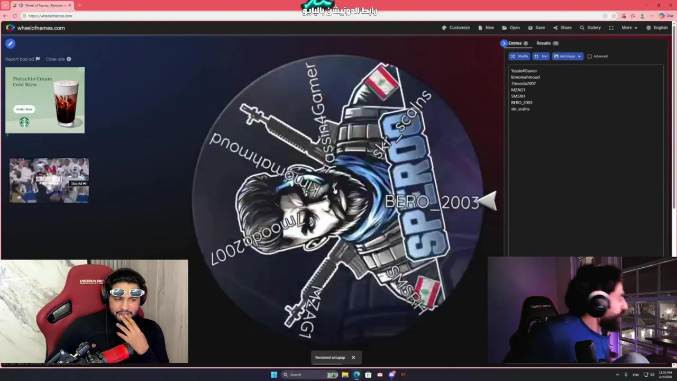Dismiss the Removed setupup notification
This screenshot has width=677, height=381.
[x=353, y=358]
